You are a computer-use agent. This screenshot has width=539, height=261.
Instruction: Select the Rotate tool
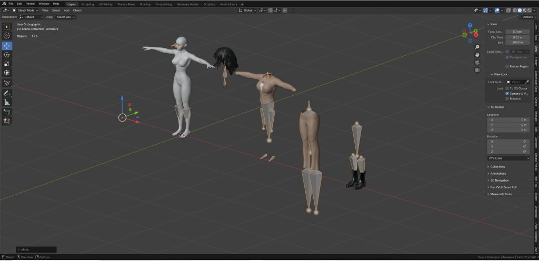(x=7, y=55)
